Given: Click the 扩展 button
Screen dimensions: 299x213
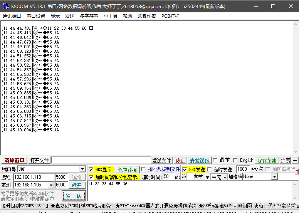Looking at the screenshot, I should pos(285,161).
